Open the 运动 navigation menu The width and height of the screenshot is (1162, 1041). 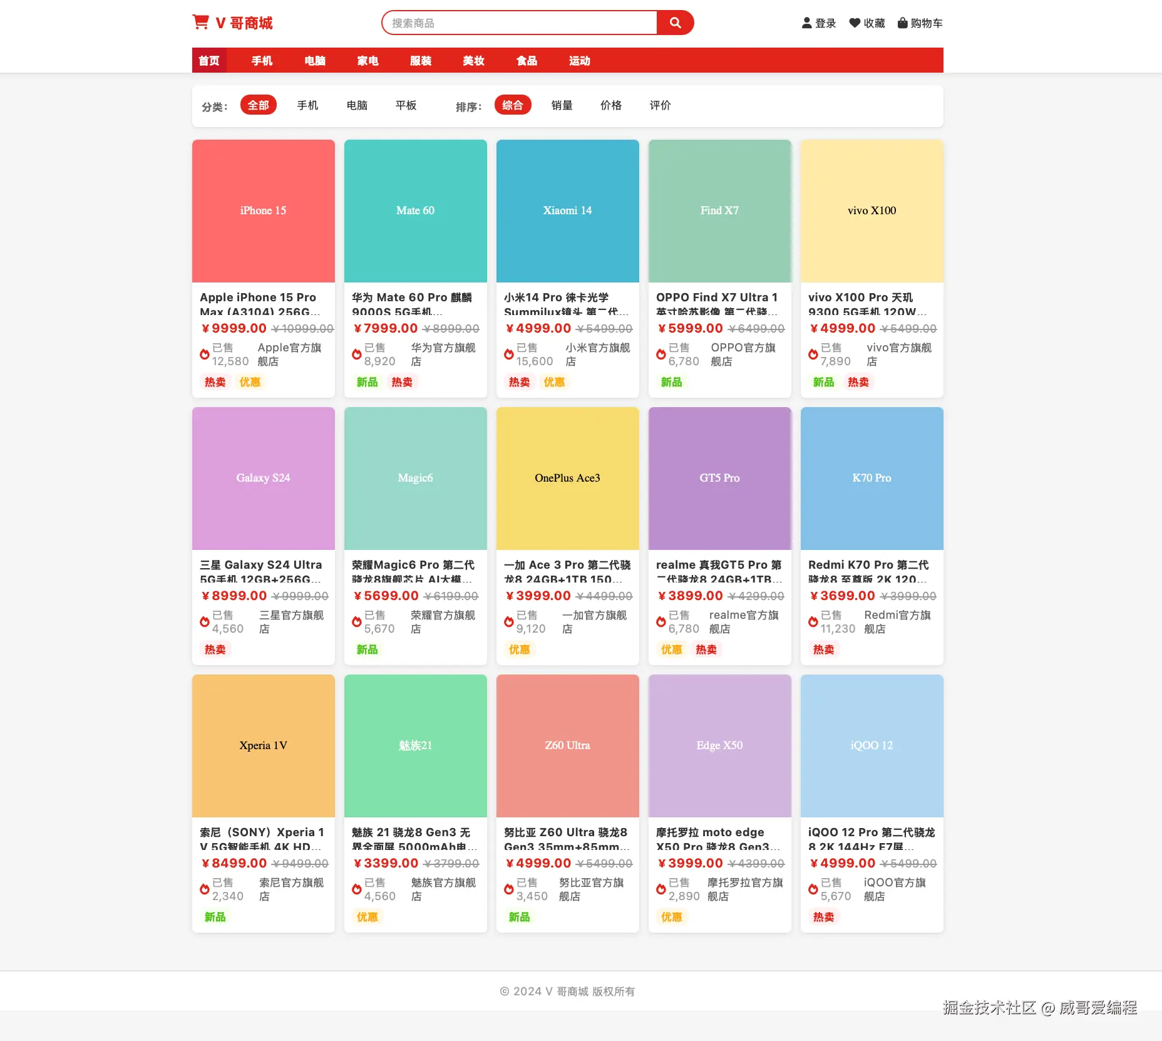pyautogui.click(x=580, y=61)
